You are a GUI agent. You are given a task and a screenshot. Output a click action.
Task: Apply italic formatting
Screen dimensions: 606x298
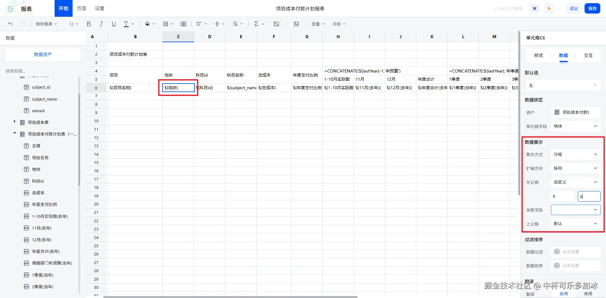point(101,24)
